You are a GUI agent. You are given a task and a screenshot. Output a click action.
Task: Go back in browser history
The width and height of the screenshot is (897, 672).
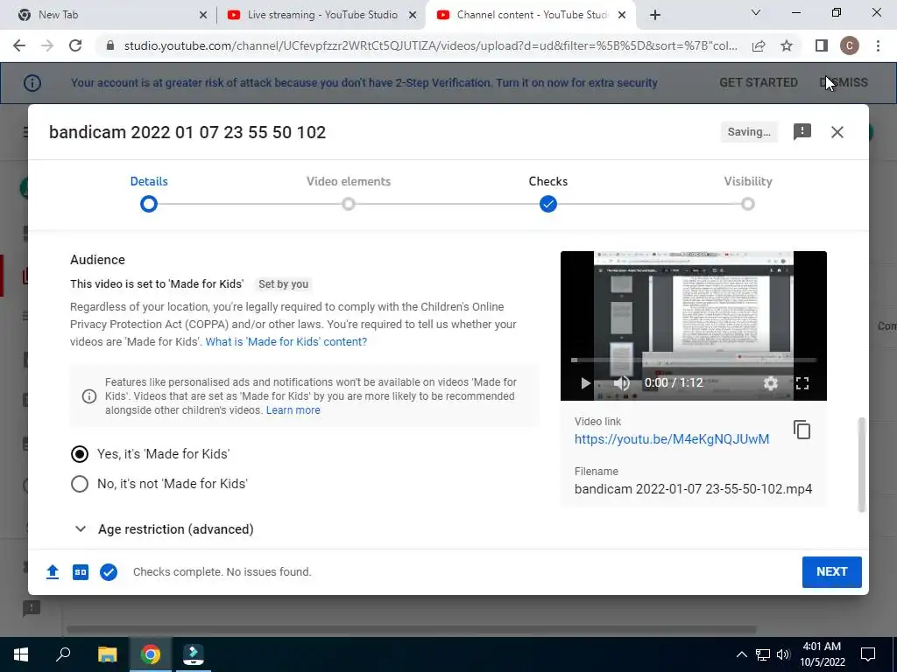point(19,45)
